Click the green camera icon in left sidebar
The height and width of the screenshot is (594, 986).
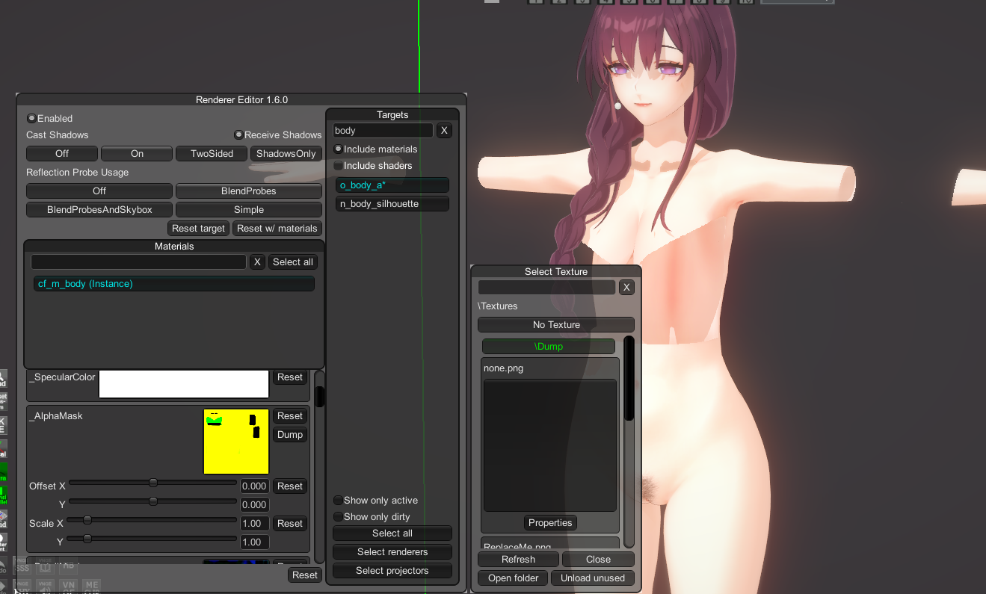pos(3,472)
